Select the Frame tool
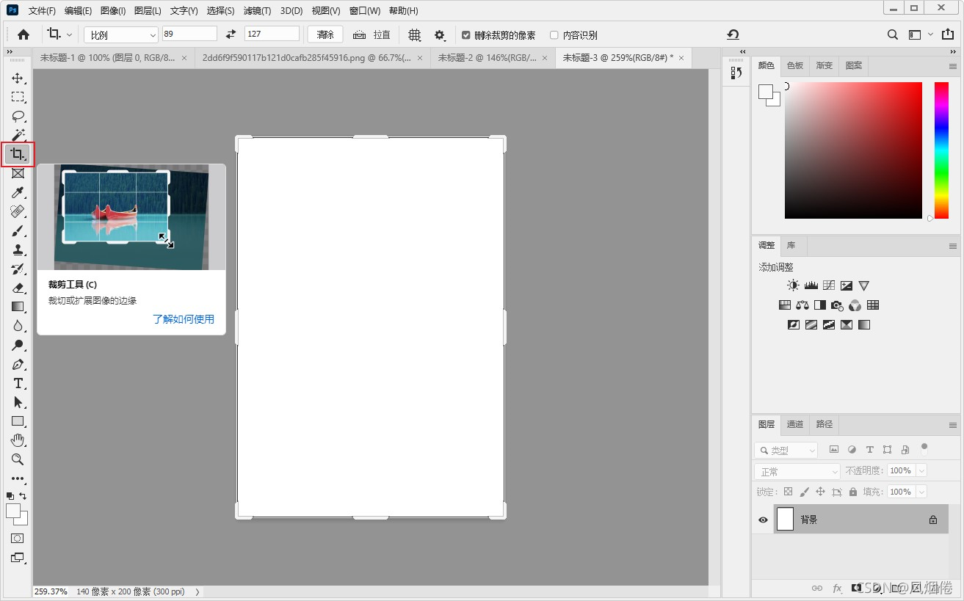 tap(18, 173)
